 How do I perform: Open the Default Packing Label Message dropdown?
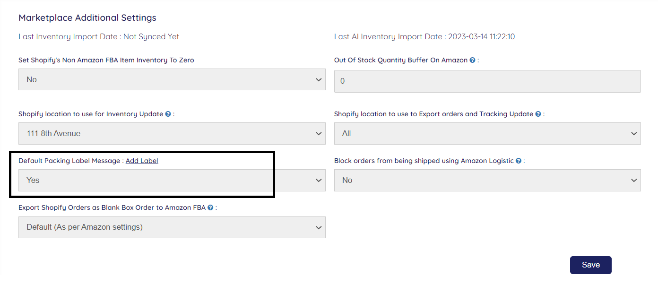(x=172, y=181)
